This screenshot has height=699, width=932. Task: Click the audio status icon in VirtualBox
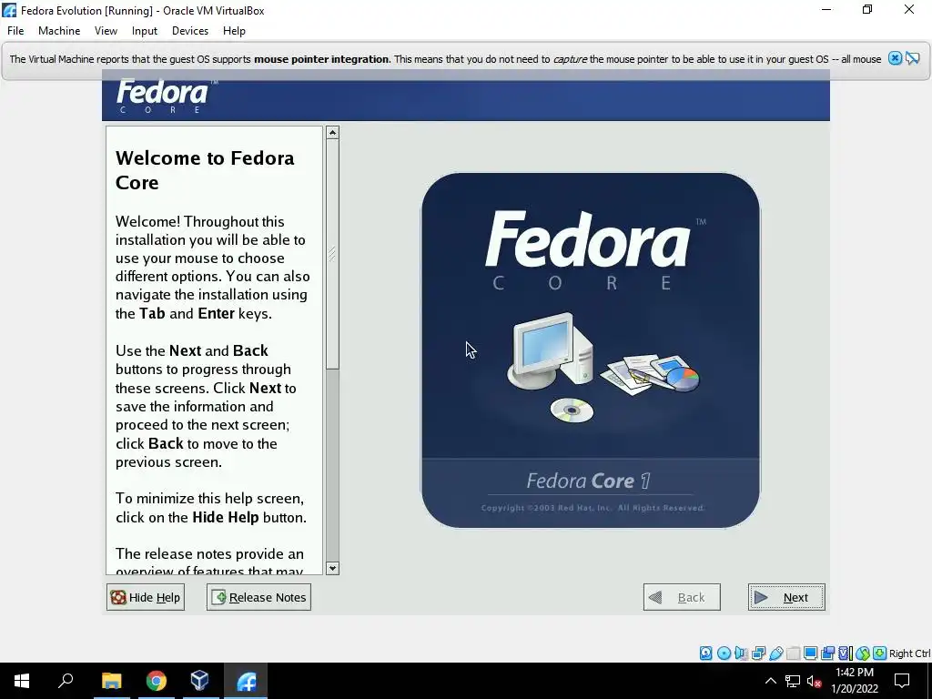(741, 653)
